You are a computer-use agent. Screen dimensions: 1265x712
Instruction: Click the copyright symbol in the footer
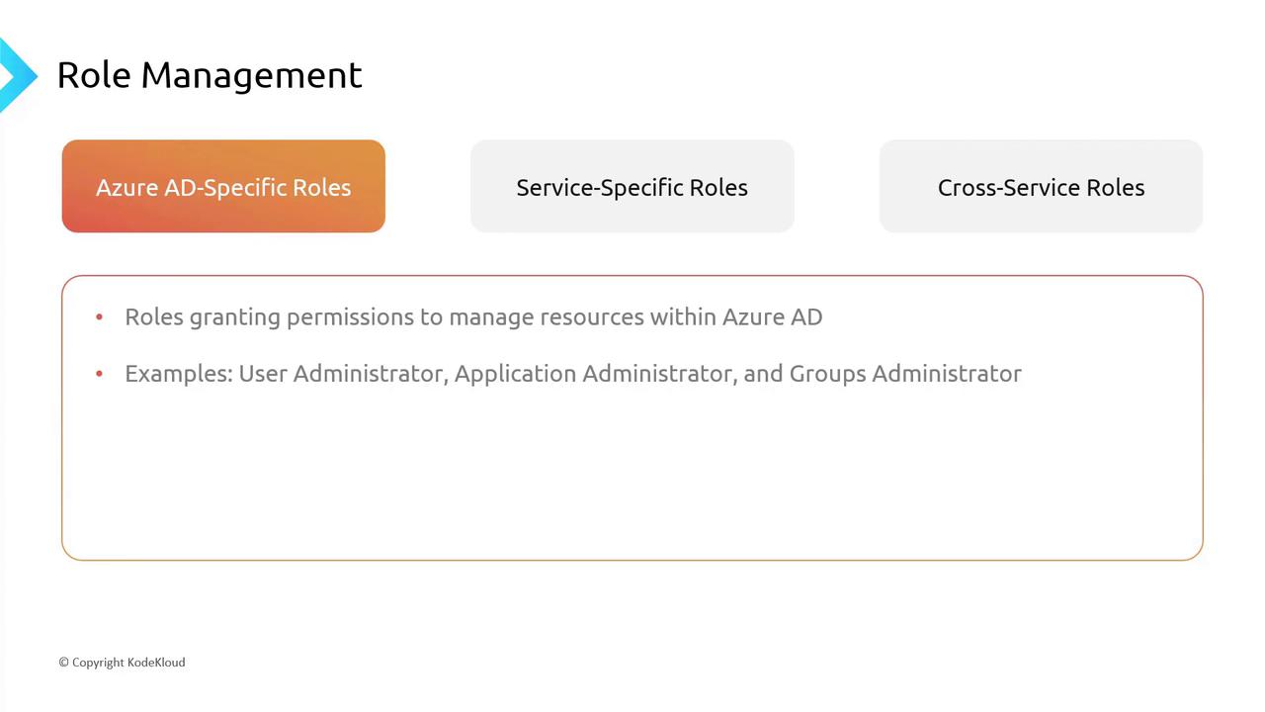63,663
